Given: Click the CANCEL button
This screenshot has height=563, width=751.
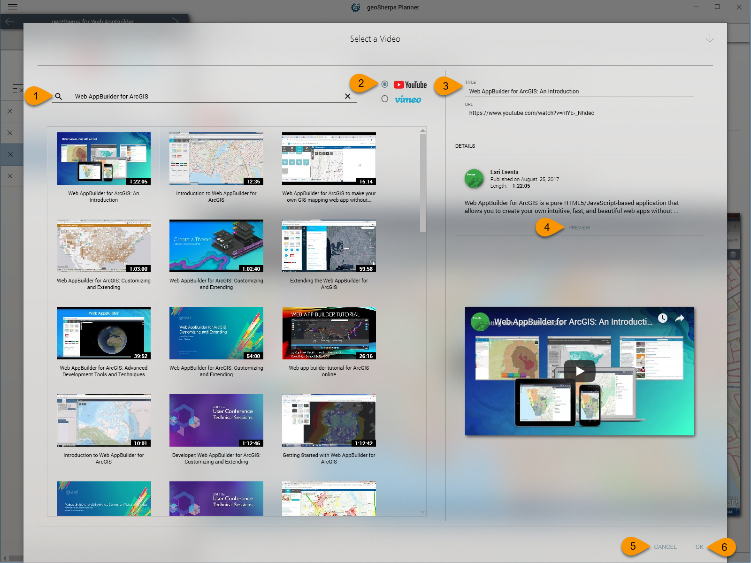Looking at the screenshot, I should coord(665,547).
